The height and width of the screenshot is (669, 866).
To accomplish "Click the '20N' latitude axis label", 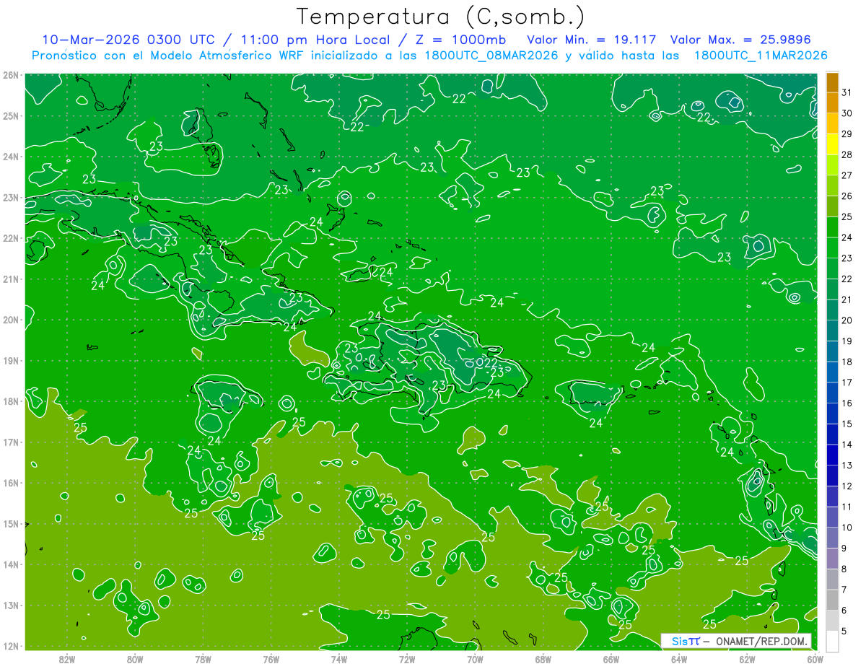I will [12, 320].
